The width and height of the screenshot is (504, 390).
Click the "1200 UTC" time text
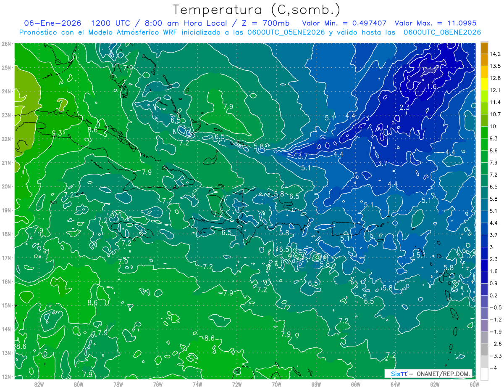point(111,23)
